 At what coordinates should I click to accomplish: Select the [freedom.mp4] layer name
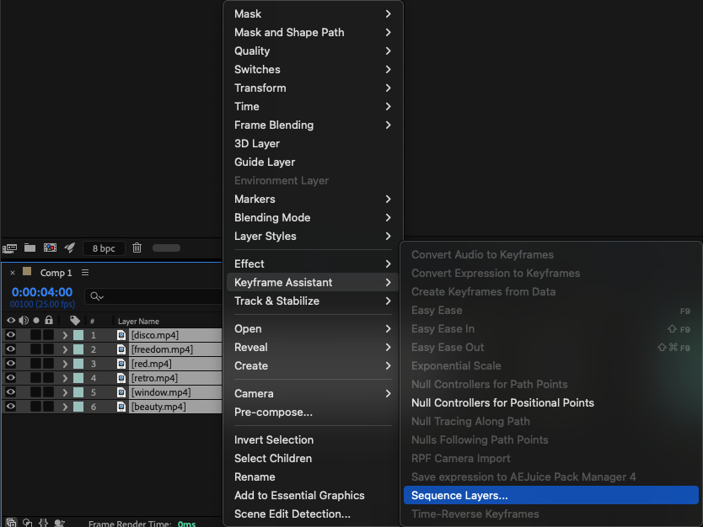pyautogui.click(x=162, y=349)
